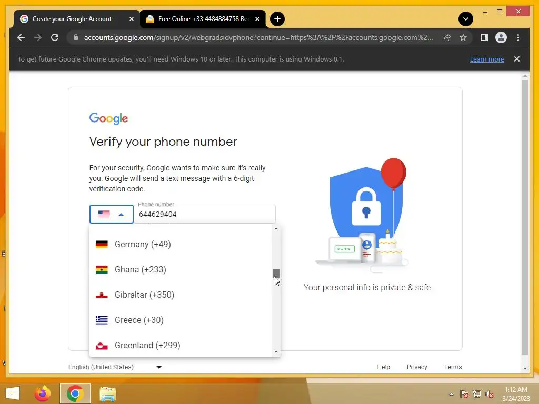Click the Phone number input field
Image resolution: width=539 pixels, height=404 pixels.
coord(205,214)
